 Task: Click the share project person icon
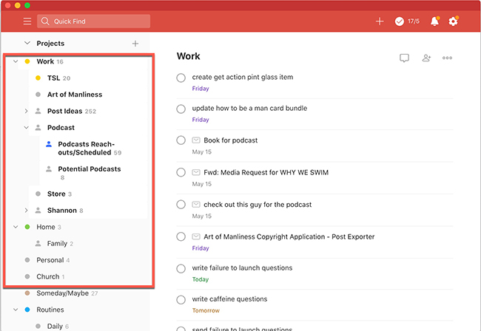click(x=426, y=58)
